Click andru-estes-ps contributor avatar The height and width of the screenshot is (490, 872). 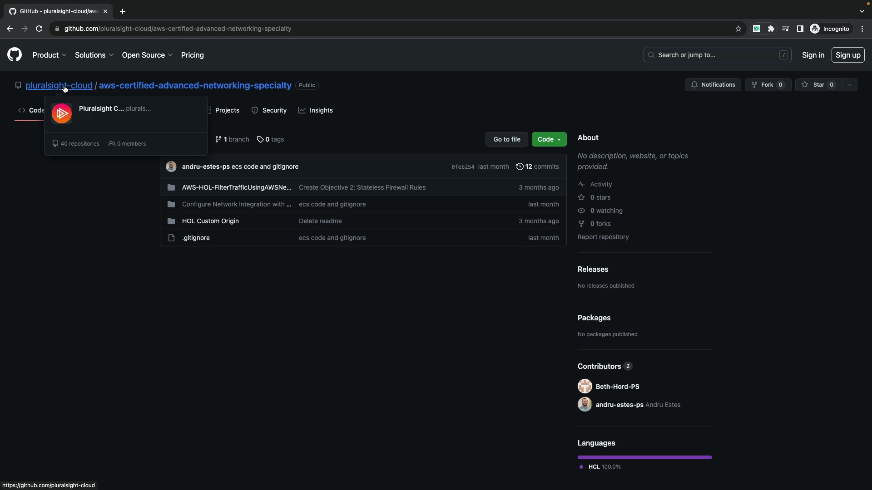click(585, 404)
